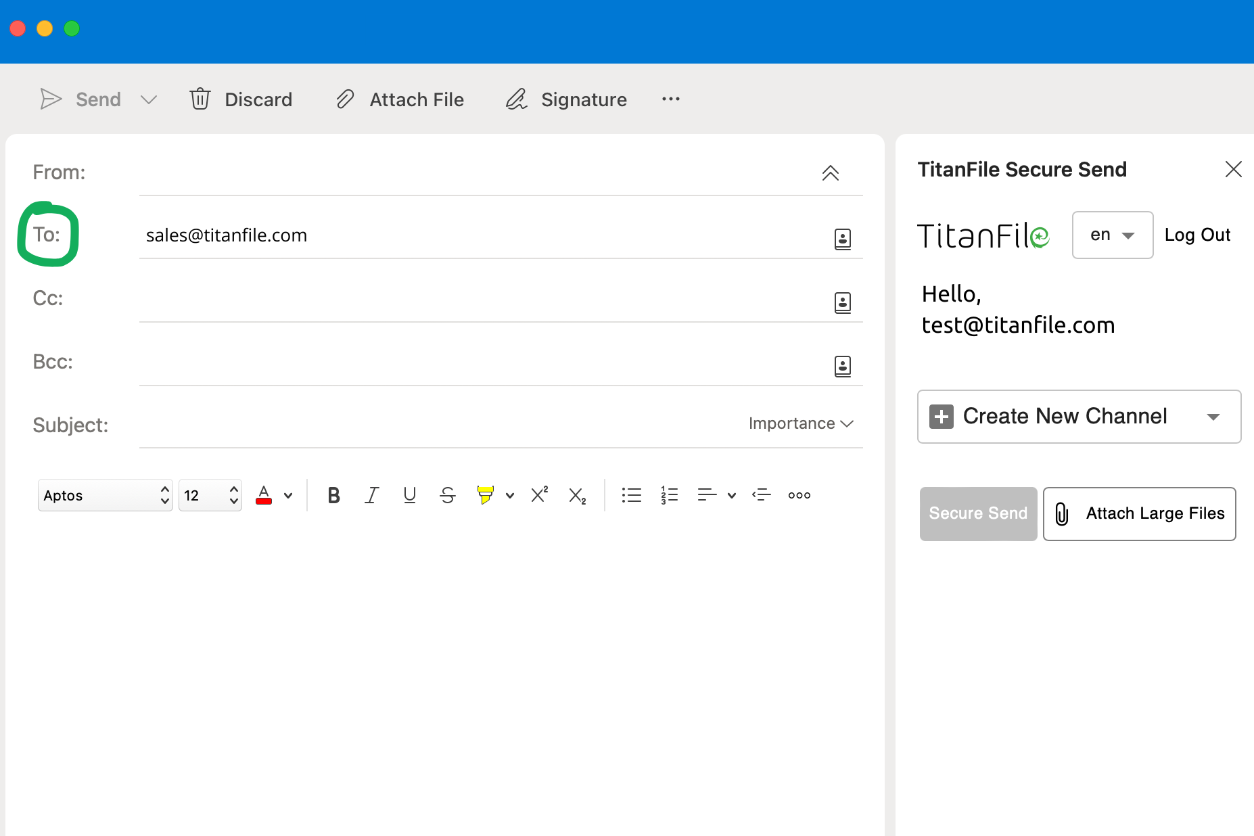1254x836 pixels.
Task: Open contacts picker for Bcc field
Action: tap(843, 366)
